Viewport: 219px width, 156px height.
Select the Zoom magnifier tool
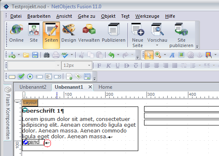tap(158, 55)
